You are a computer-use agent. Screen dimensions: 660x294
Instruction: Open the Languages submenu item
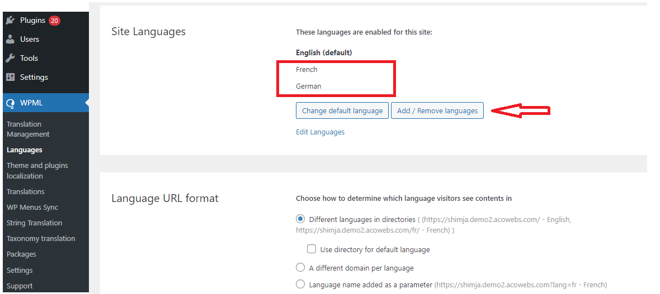tap(25, 150)
